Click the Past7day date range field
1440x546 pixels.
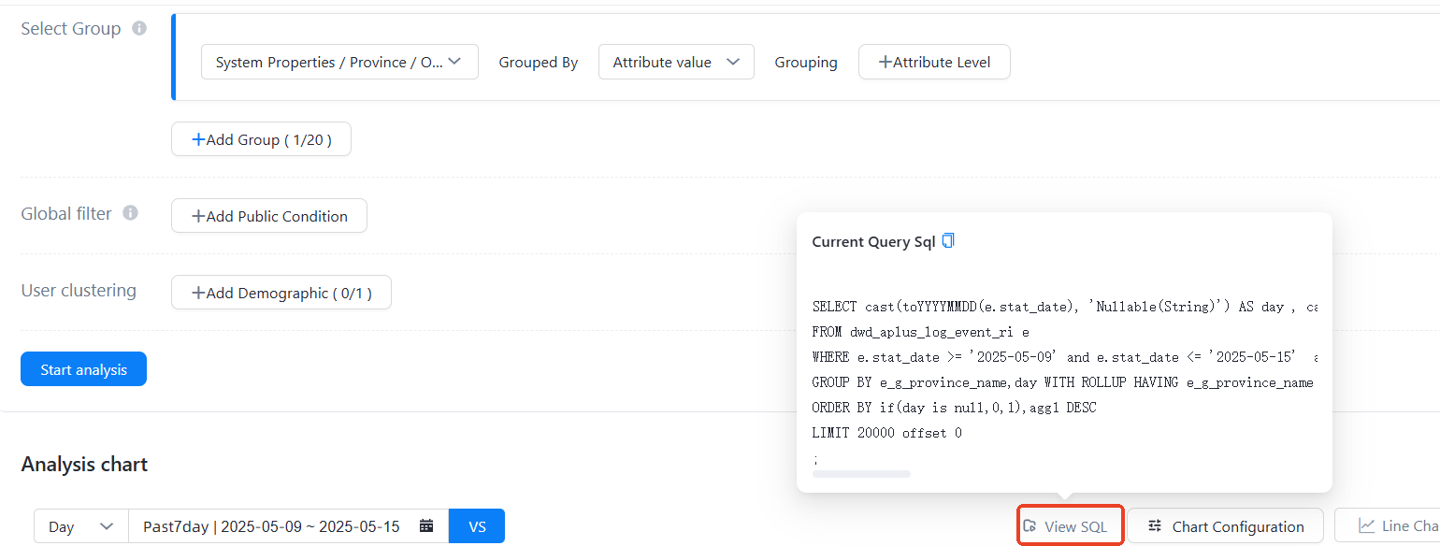point(271,526)
